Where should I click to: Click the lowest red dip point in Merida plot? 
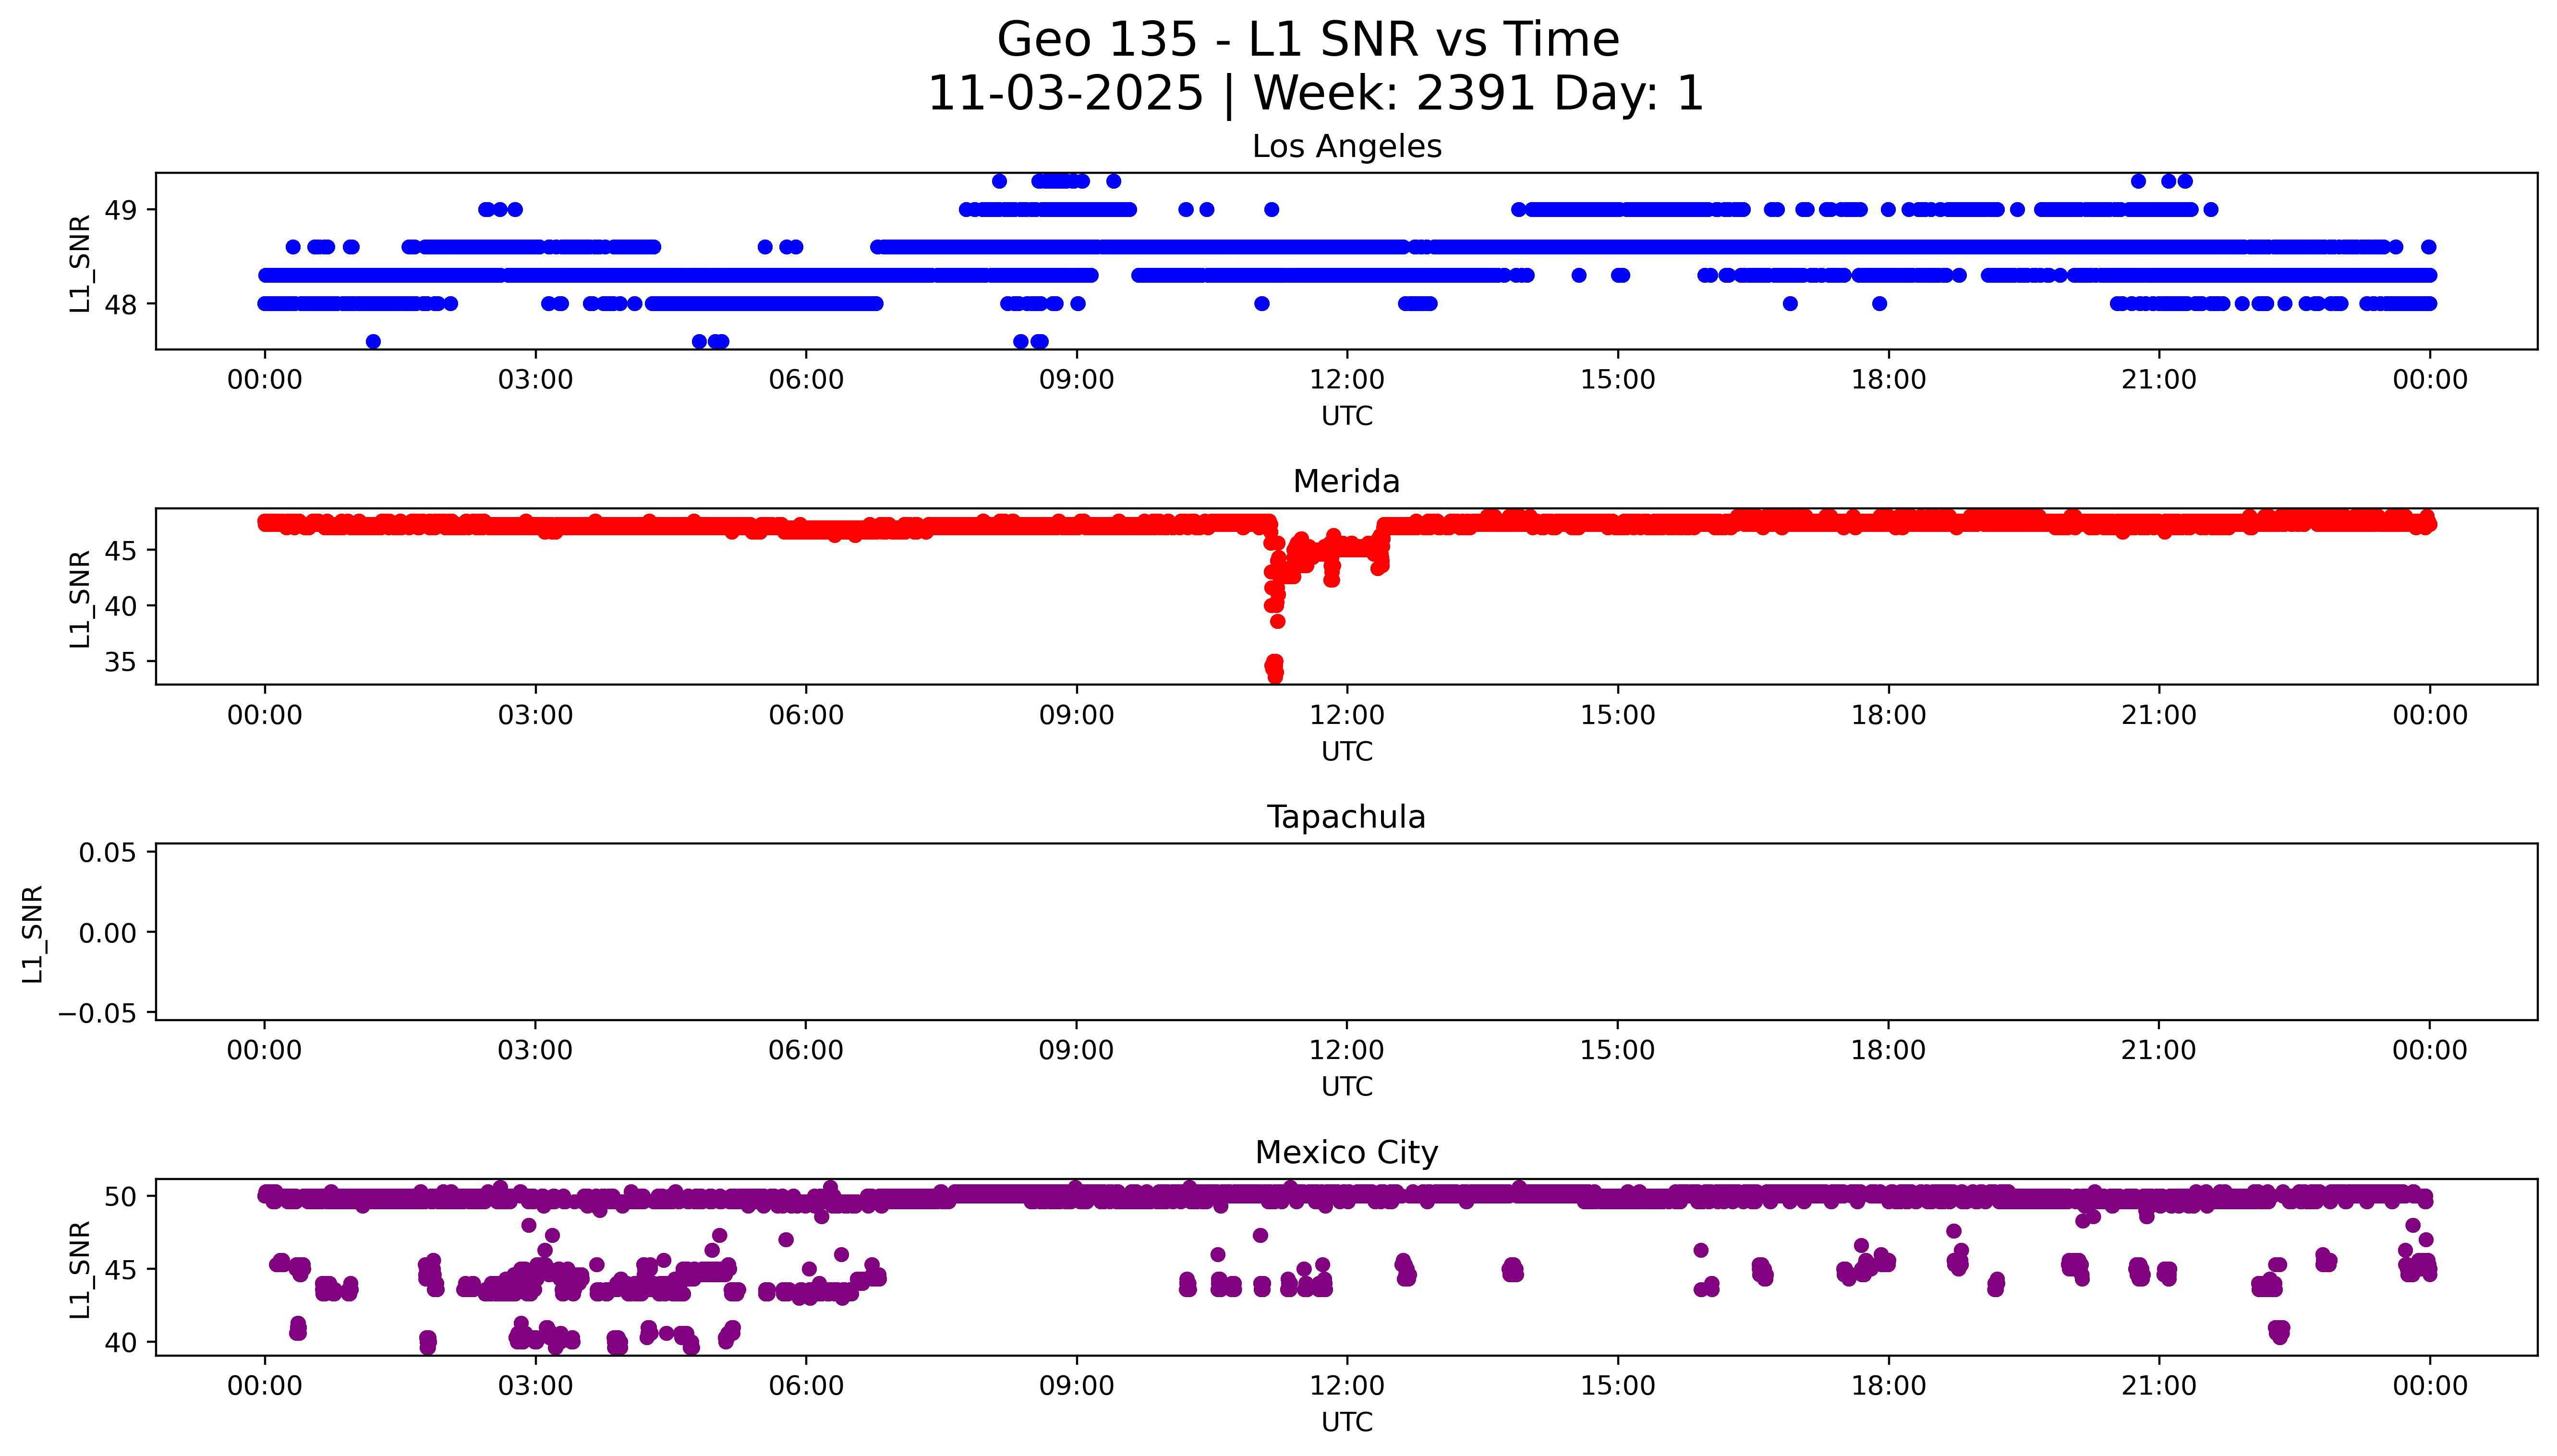[x=1275, y=676]
